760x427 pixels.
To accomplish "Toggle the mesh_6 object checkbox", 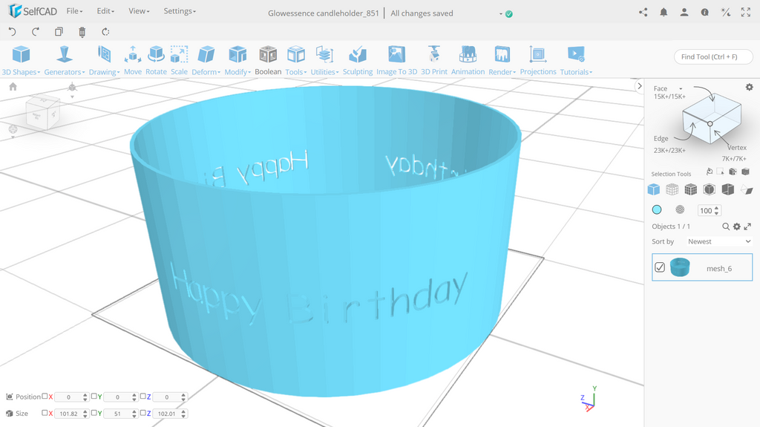I will tap(660, 267).
